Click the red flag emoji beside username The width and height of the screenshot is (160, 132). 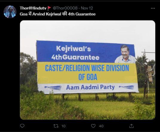click(49, 8)
